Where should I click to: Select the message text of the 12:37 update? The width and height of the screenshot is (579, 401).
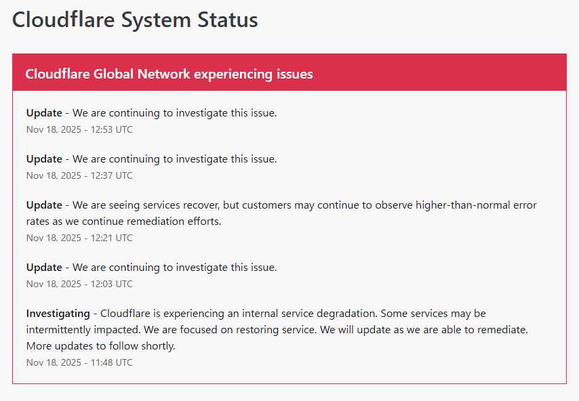[175, 159]
